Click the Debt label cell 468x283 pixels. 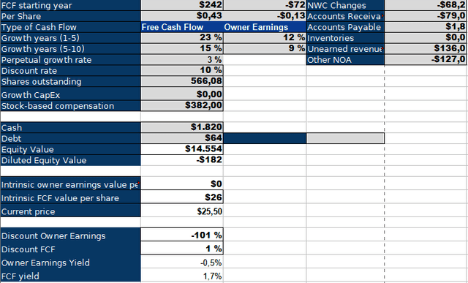point(70,138)
